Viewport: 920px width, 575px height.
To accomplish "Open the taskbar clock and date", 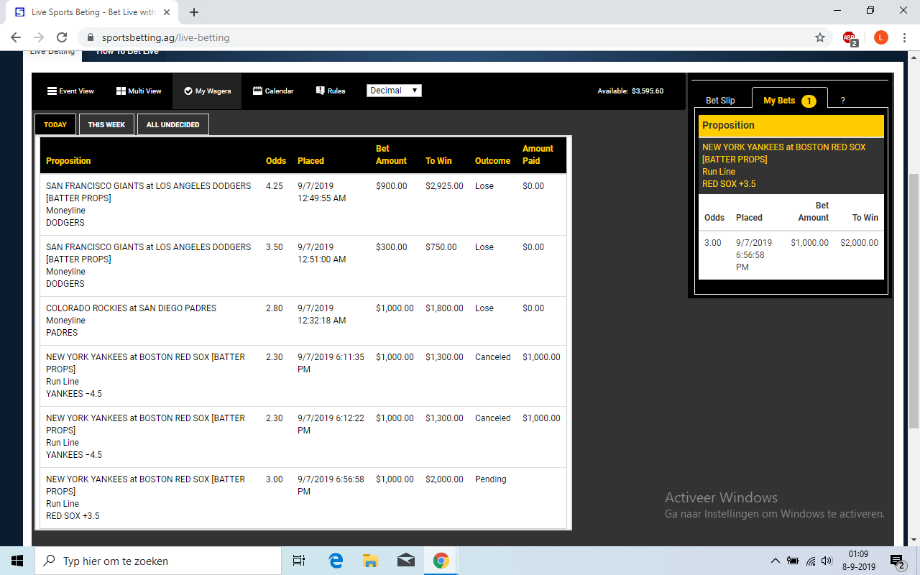I will coord(858,561).
